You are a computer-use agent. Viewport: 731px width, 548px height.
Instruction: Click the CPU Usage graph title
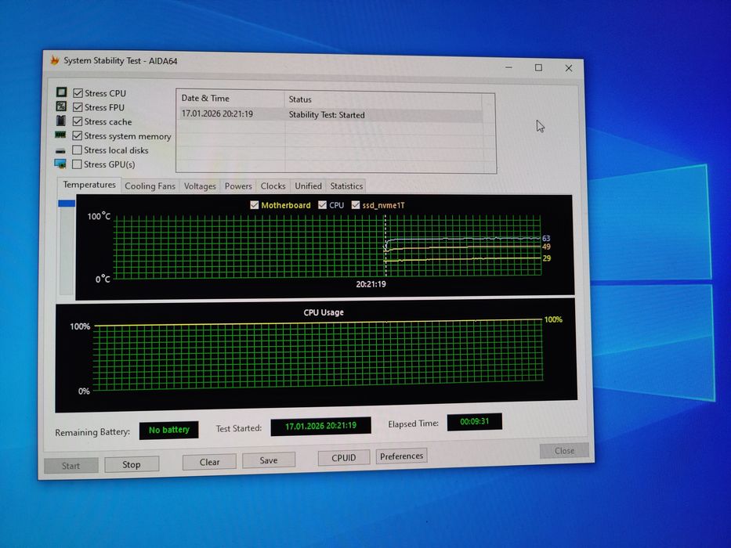pos(324,312)
